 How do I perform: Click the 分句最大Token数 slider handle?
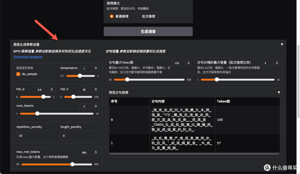(x=127, y=79)
